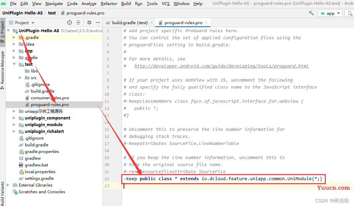Image resolution: width=354 pixels, height=206 pixels.
Task: Click the locate target icon in Project panel
Action: coord(70,22)
